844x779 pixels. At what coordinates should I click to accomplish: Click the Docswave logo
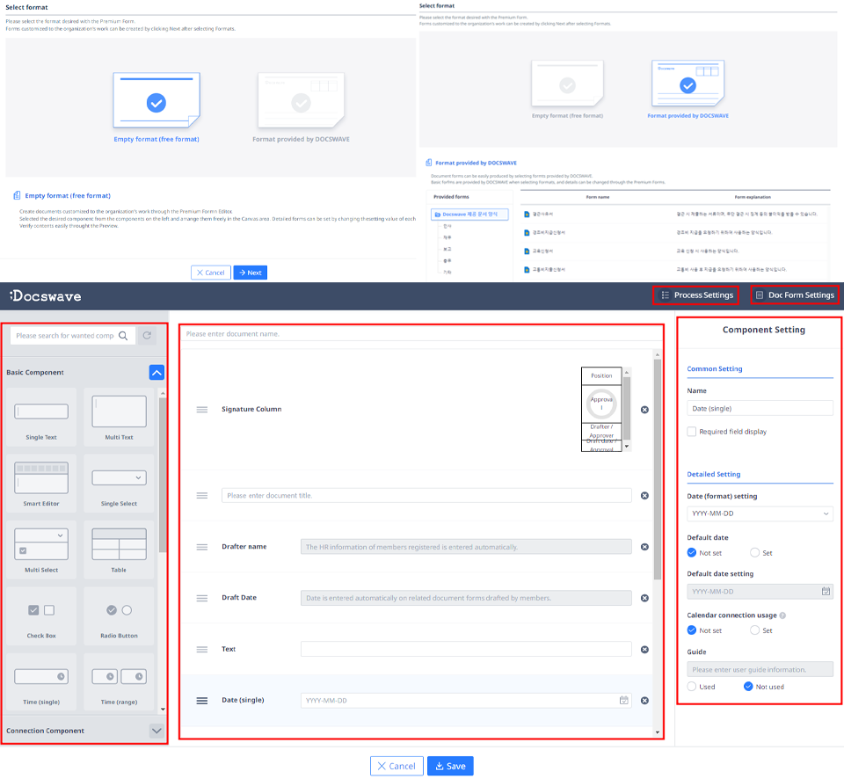click(x=45, y=295)
